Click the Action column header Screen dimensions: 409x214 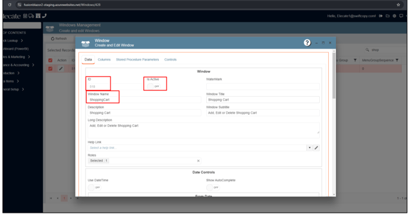(62, 60)
